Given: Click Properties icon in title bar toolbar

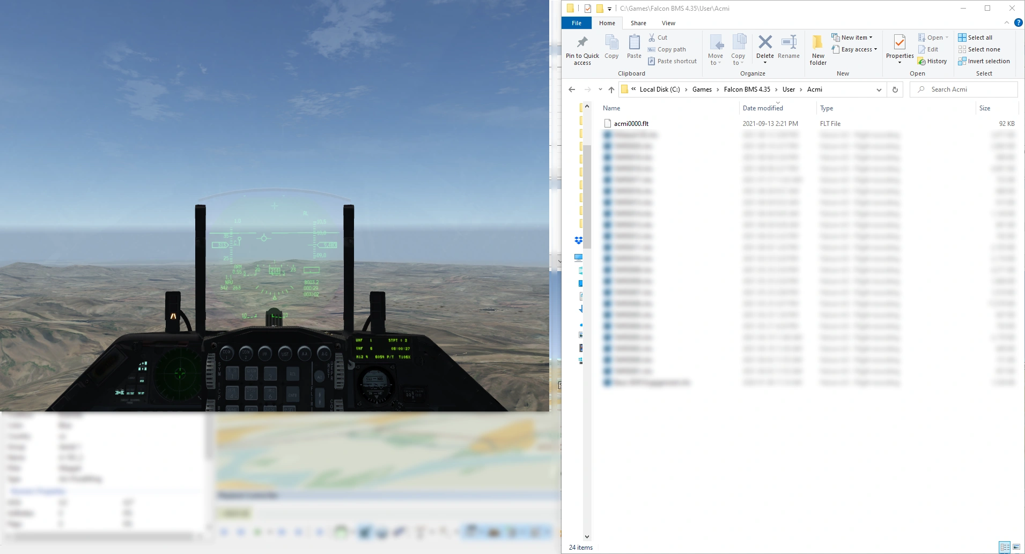Looking at the screenshot, I should pyautogui.click(x=588, y=9).
